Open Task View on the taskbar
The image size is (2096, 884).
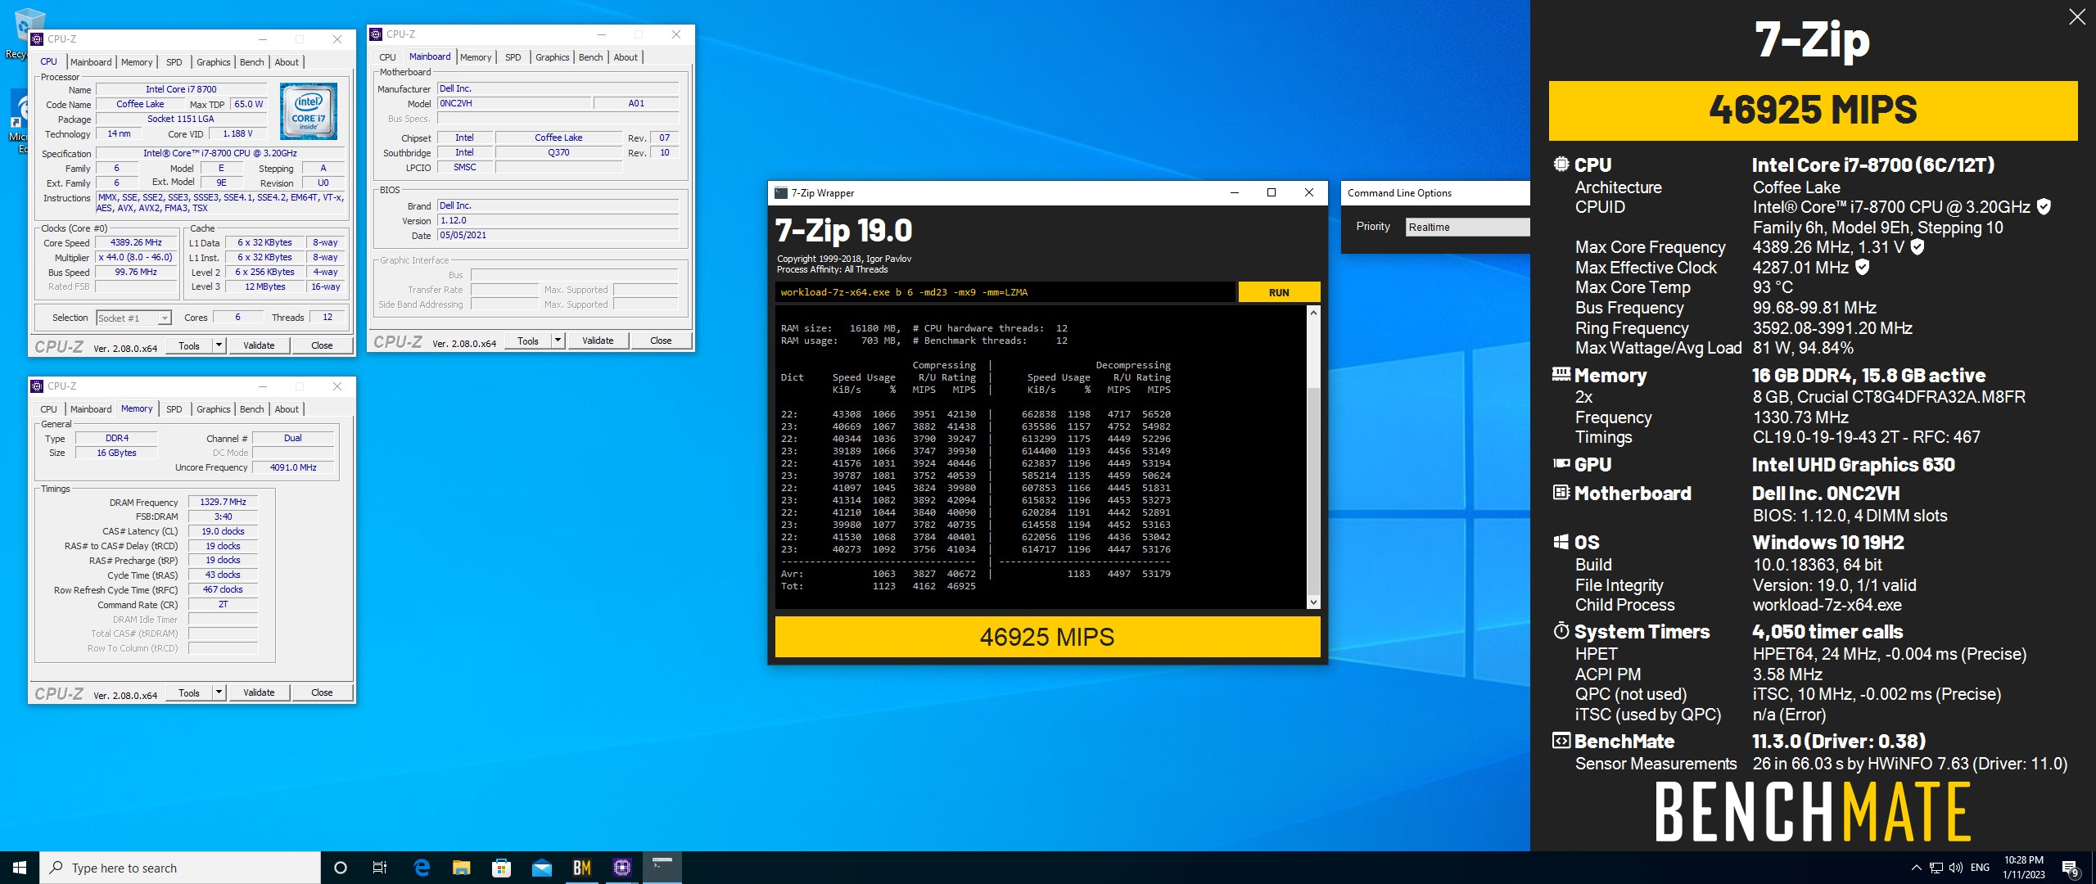(380, 868)
